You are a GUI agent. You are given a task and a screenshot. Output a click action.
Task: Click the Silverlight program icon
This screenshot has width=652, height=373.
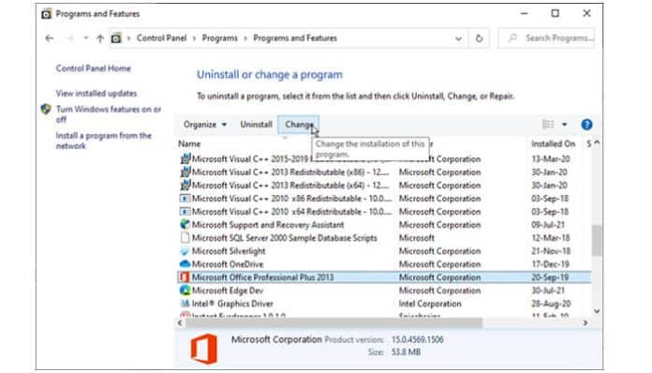(x=185, y=251)
